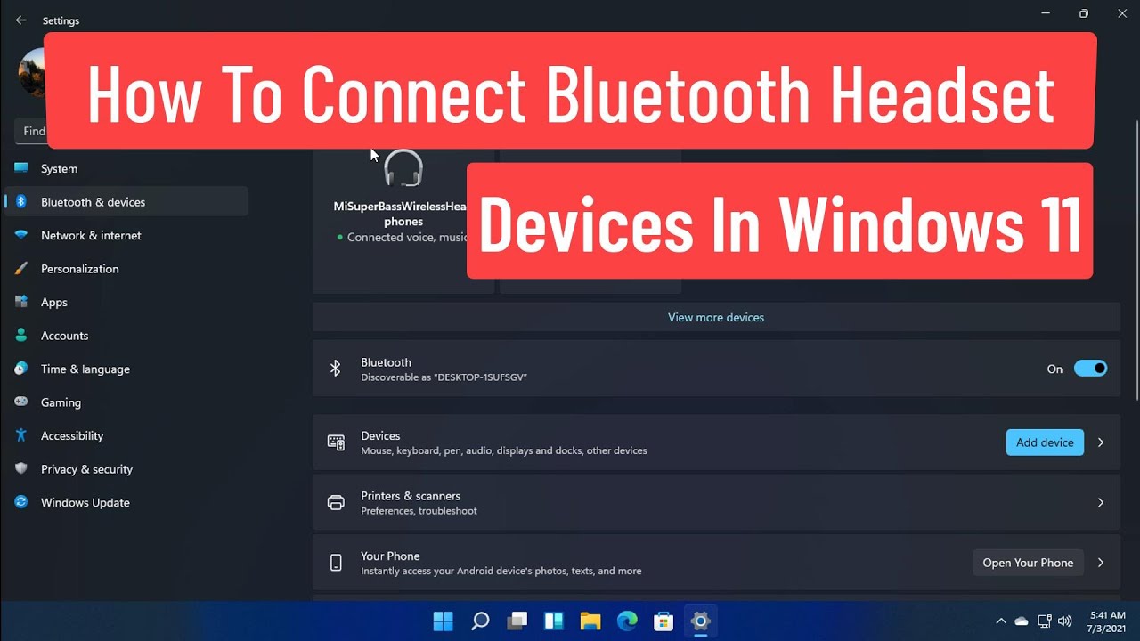The height and width of the screenshot is (641, 1140).
Task: Click the Bluetooth symbol in Bluetooth row
Action: click(x=336, y=369)
